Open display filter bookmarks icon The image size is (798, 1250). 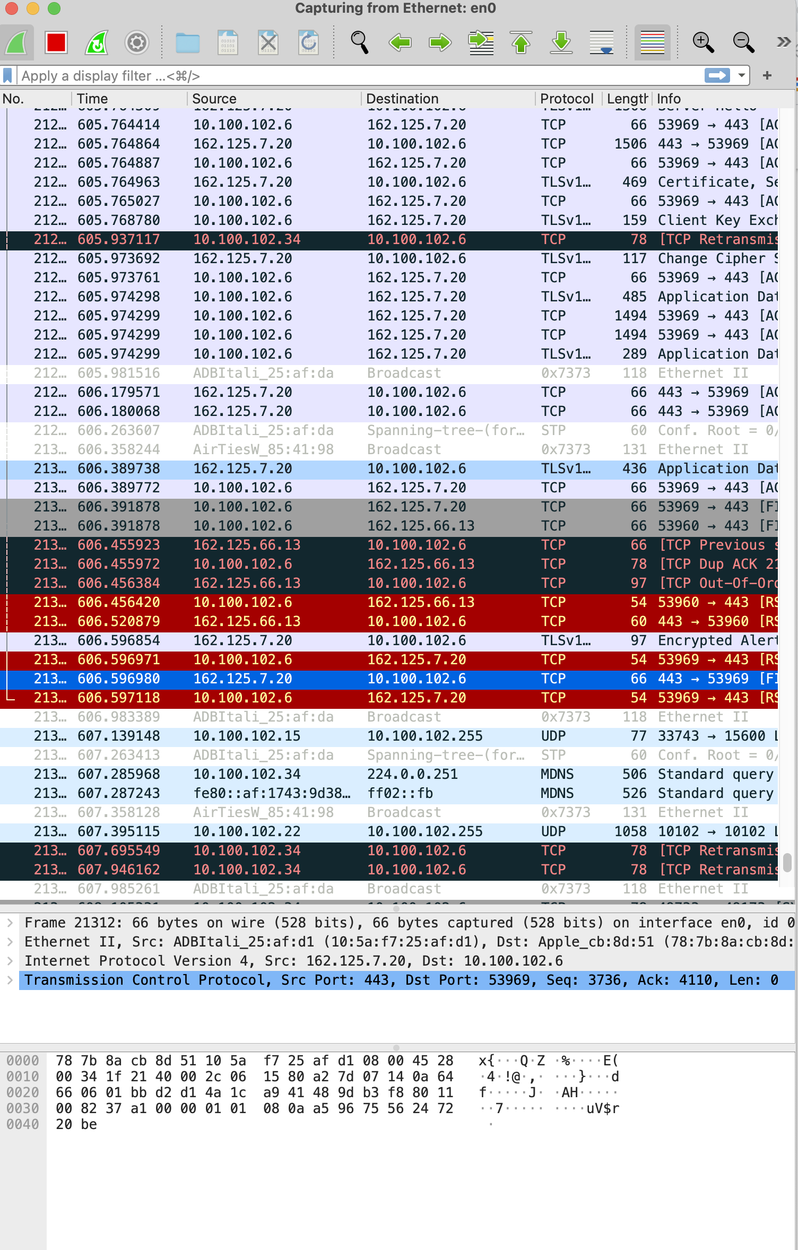[7, 75]
